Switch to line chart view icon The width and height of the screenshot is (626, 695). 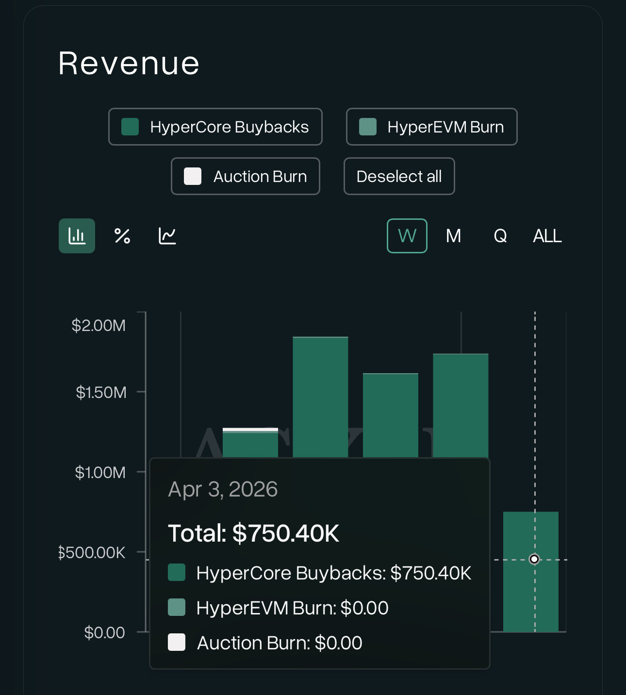coord(167,236)
